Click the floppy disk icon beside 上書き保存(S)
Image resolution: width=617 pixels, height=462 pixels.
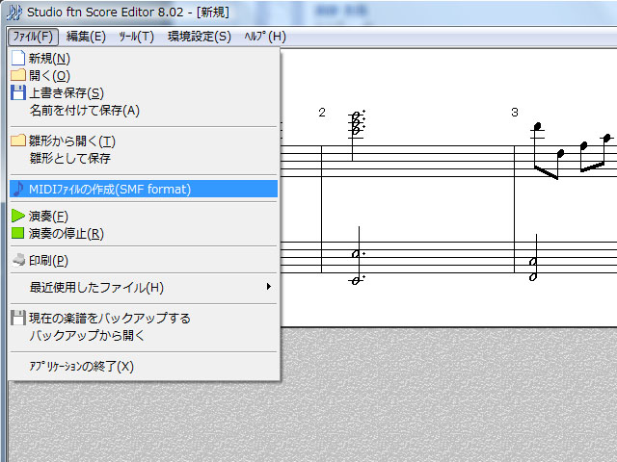click(x=18, y=92)
